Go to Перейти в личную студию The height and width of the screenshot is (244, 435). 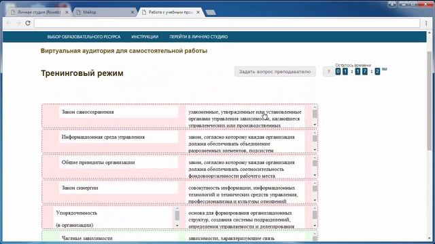tap(198, 37)
